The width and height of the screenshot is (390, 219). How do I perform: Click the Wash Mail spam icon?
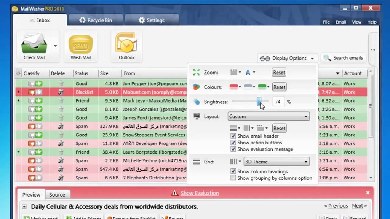[x=80, y=44]
